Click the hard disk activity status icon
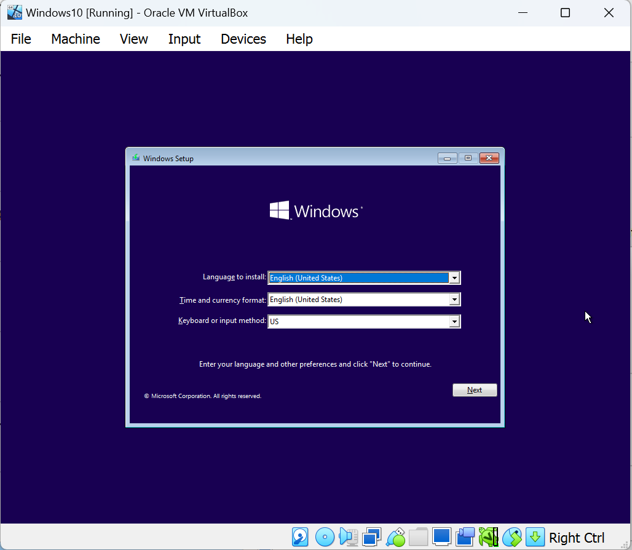The image size is (632, 550). coord(300,537)
